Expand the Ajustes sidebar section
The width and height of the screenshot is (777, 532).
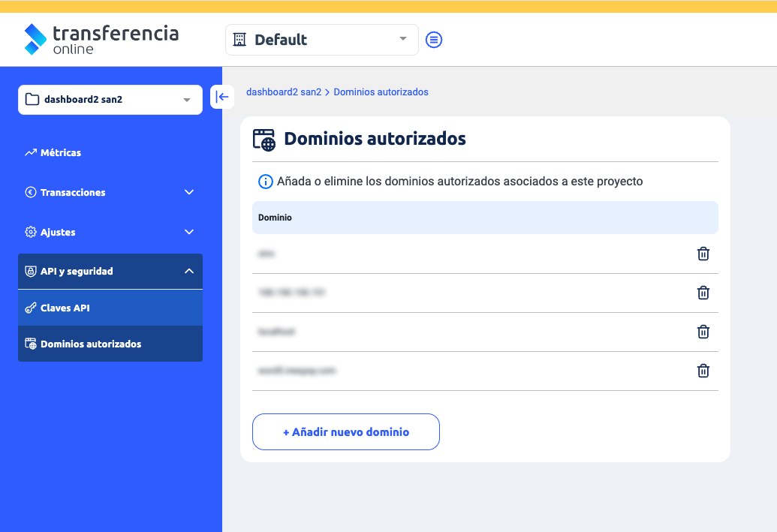click(x=110, y=232)
